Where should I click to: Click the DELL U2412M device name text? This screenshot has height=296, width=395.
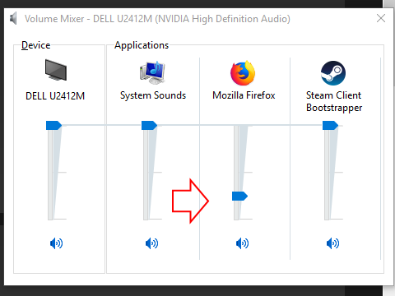[x=55, y=96]
